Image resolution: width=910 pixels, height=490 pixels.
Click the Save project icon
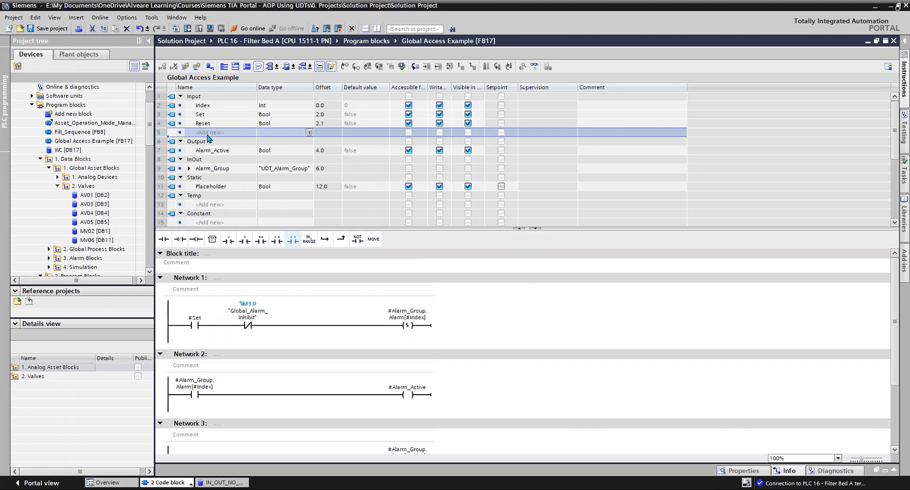click(x=31, y=28)
